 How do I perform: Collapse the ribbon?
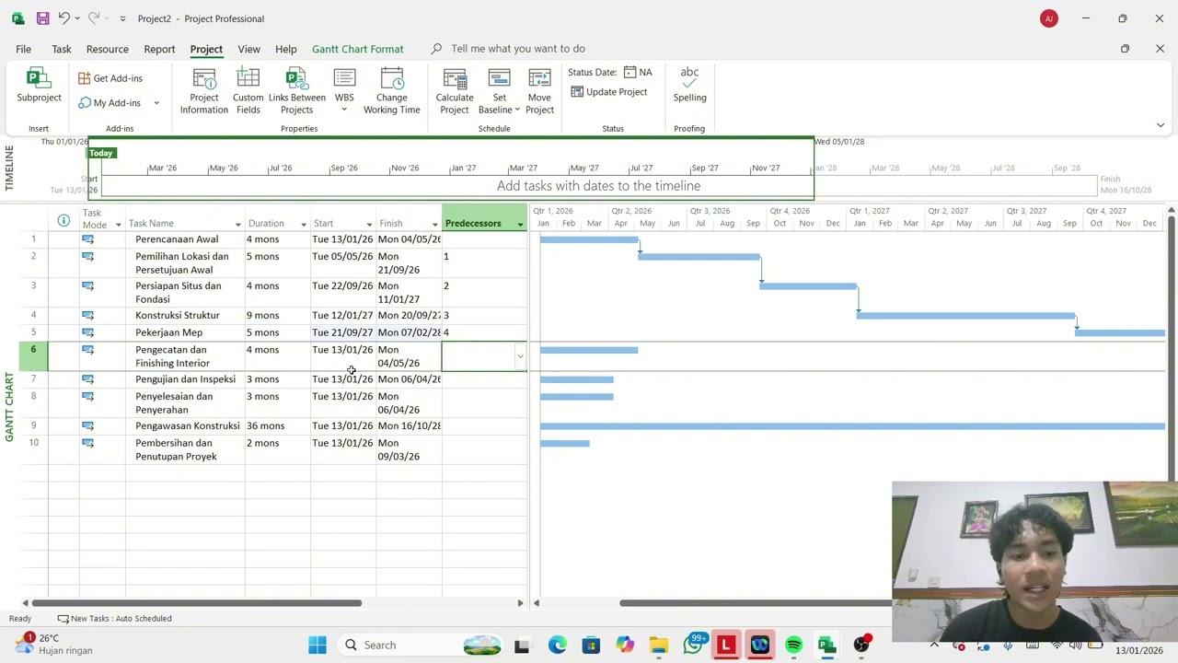[x=1160, y=125]
